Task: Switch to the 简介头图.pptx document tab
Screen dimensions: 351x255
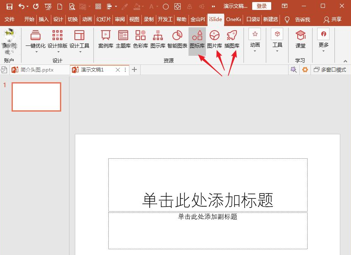Action: (x=36, y=70)
